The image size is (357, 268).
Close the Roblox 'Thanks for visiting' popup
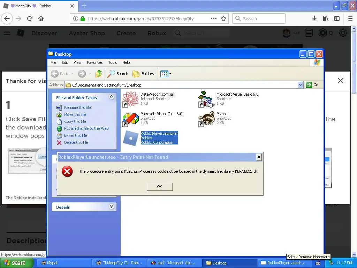(341, 81)
